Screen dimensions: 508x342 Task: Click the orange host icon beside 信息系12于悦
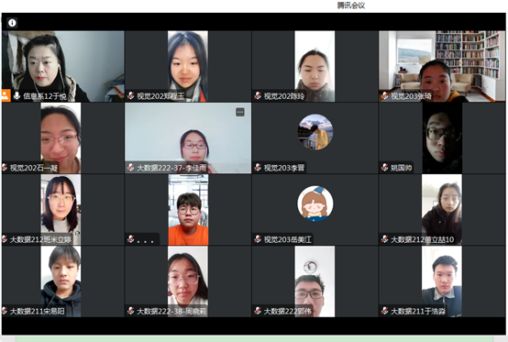[x=6, y=96]
